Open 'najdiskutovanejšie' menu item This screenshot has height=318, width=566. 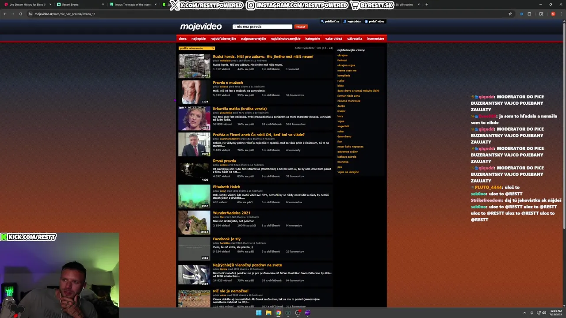click(x=286, y=38)
